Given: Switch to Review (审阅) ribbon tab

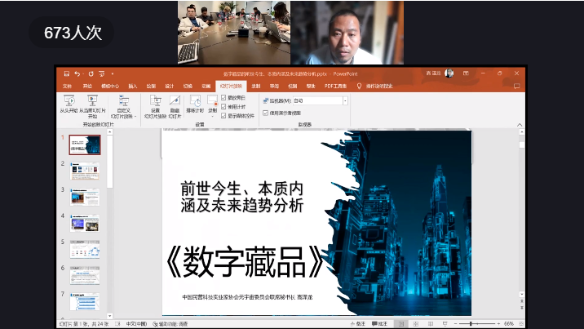Looking at the screenshot, I should (x=274, y=86).
